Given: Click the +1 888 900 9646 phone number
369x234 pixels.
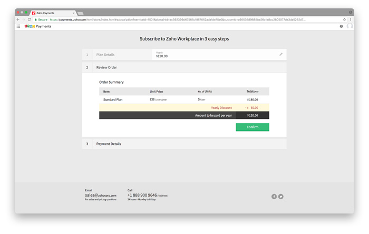Looking at the screenshot, I should 142,195.
